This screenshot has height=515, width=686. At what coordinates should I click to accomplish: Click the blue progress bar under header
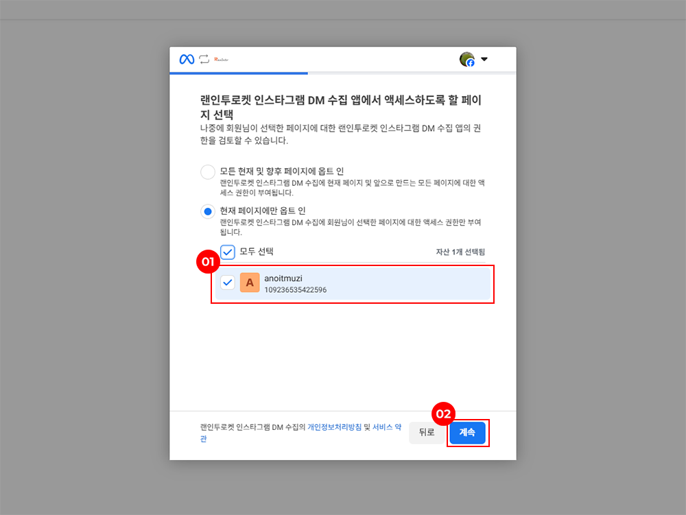(239, 73)
